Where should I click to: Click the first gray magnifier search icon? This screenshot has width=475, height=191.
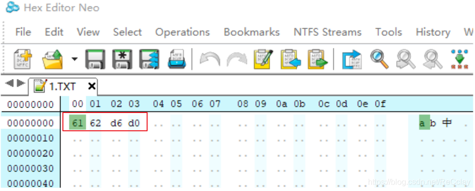[406, 59]
